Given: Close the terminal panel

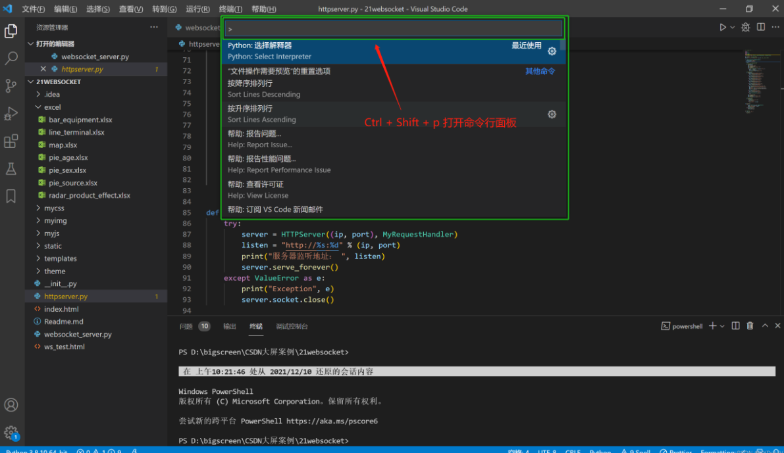Looking at the screenshot, I should (777, 325).
